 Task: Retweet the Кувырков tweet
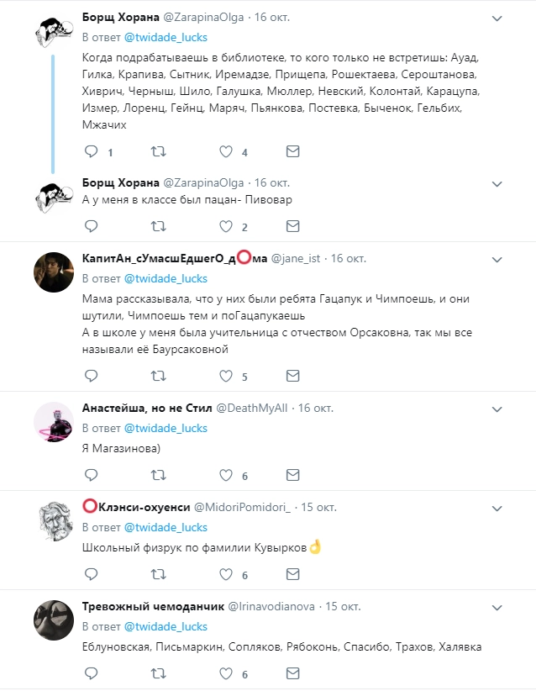pos(157,575)
